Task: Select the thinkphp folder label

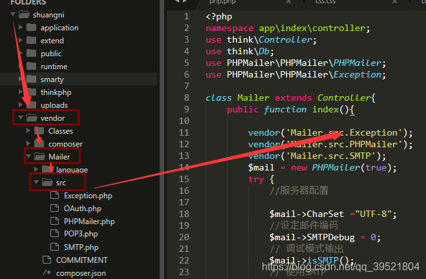Action: (x=56, y=92)
